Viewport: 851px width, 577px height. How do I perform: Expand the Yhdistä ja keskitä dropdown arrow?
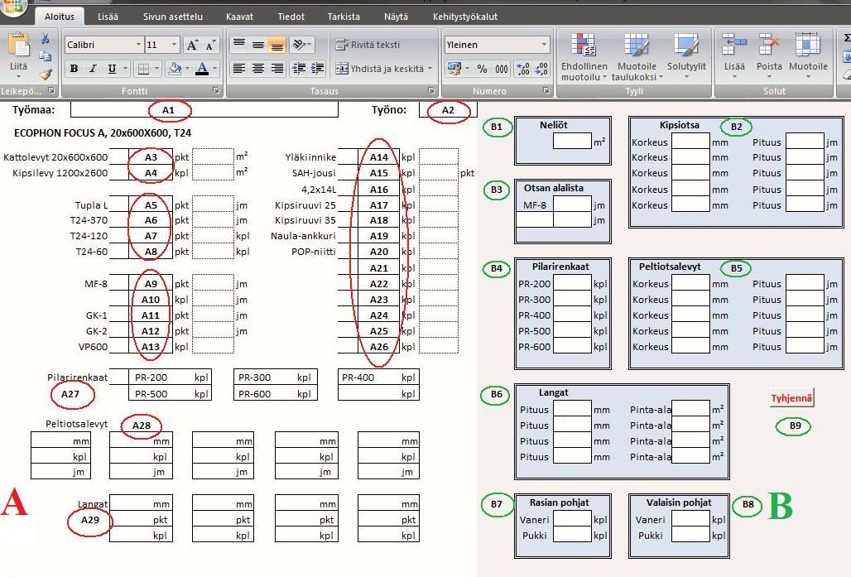point(430,69)
